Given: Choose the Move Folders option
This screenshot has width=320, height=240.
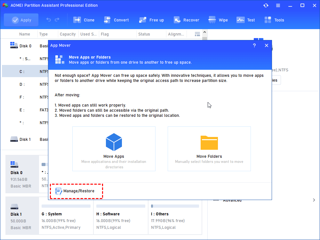Looking at the screenshot, I should (x=209, y=149).
